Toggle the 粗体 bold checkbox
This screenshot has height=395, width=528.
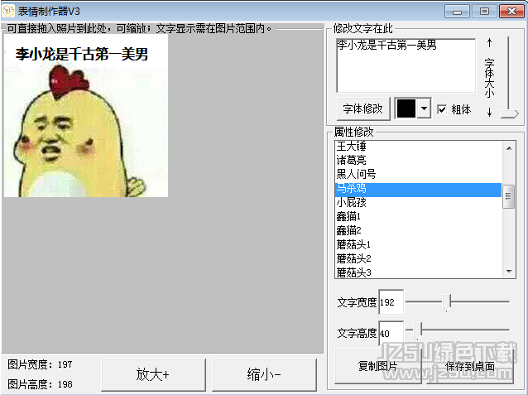(441, 109)
